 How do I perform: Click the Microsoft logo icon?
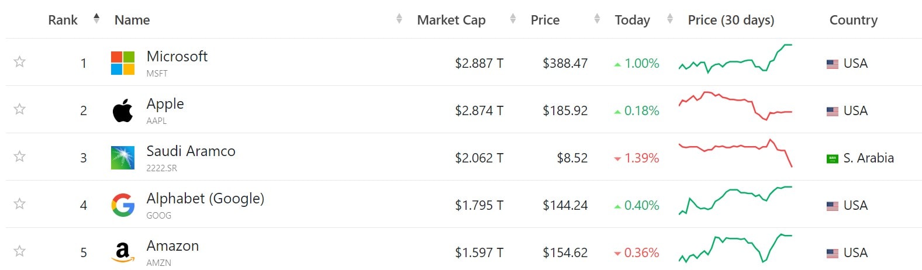coord(123,63)
